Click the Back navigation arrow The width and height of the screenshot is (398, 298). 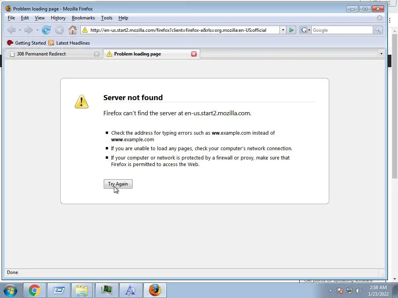click(11, 30)
